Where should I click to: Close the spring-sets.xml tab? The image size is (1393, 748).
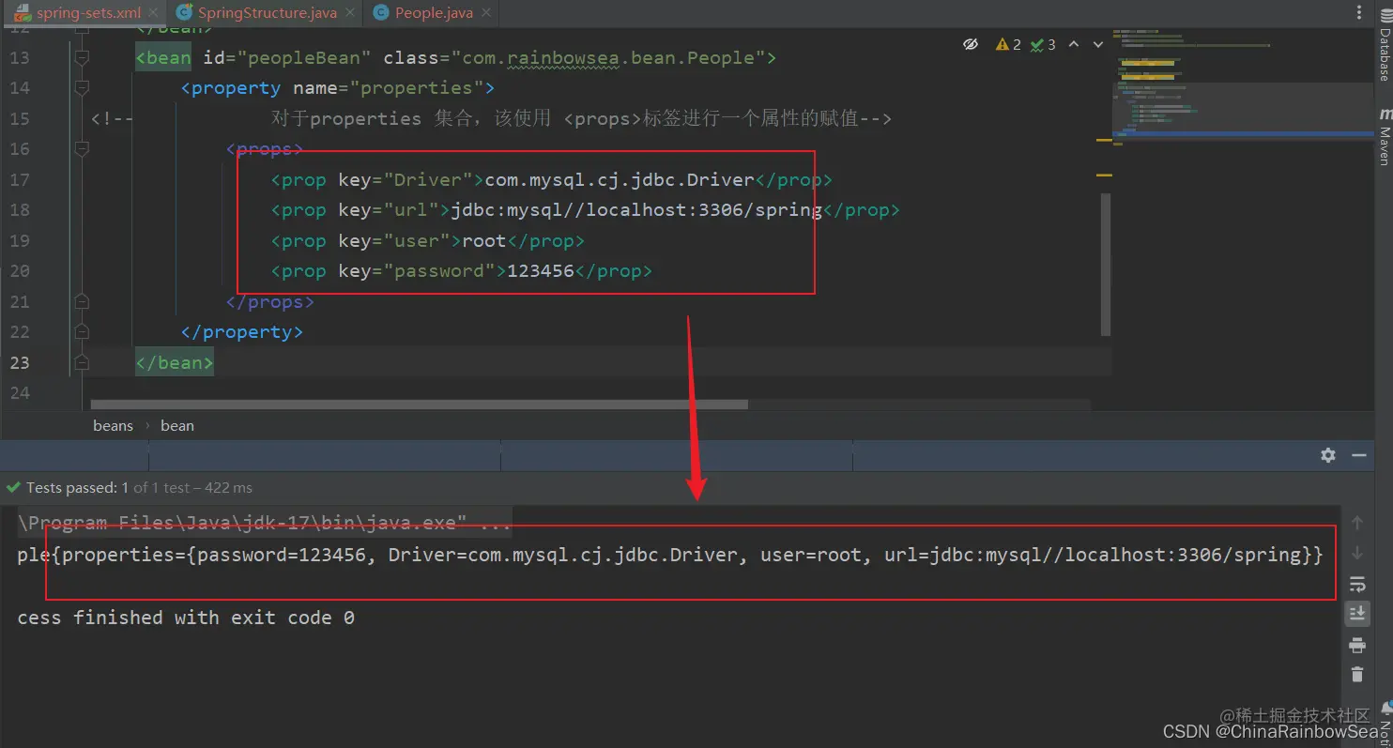[154, 12]
